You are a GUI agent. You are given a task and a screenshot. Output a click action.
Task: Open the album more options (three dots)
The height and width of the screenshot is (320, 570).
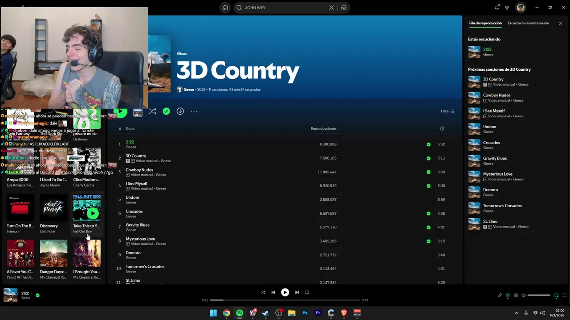[x=194, y=111]
